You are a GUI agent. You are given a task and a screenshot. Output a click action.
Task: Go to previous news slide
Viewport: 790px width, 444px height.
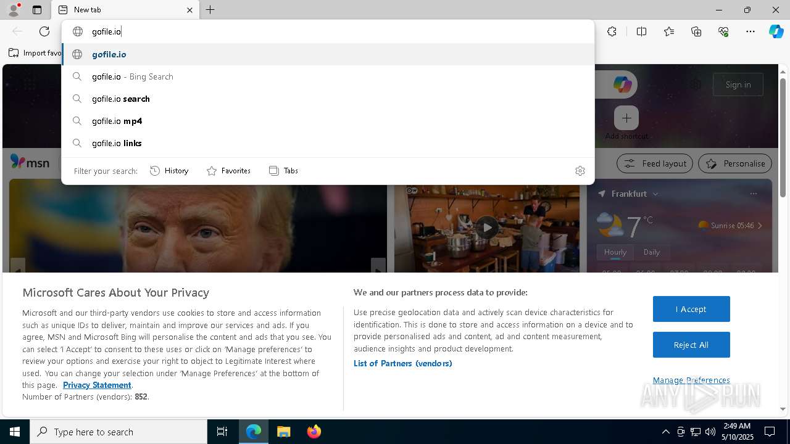coord(18,266)
